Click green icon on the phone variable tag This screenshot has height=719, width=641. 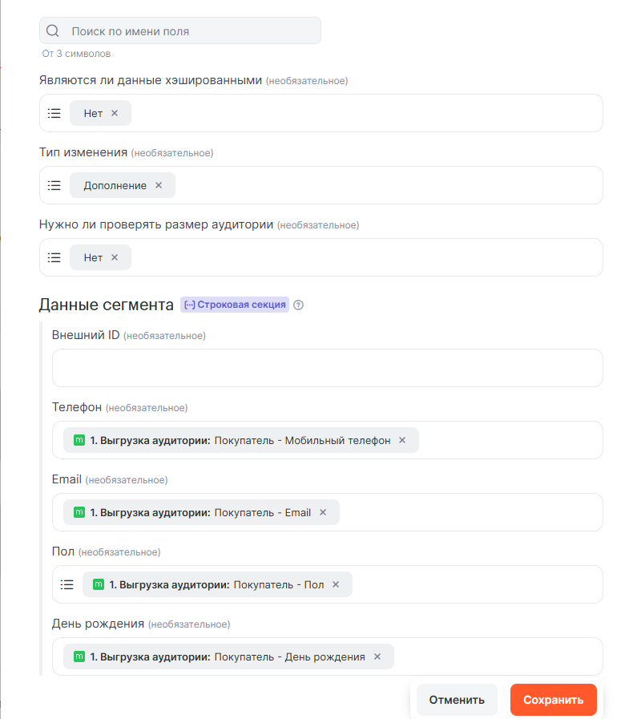pyautogui.click(x=79, y=440)
